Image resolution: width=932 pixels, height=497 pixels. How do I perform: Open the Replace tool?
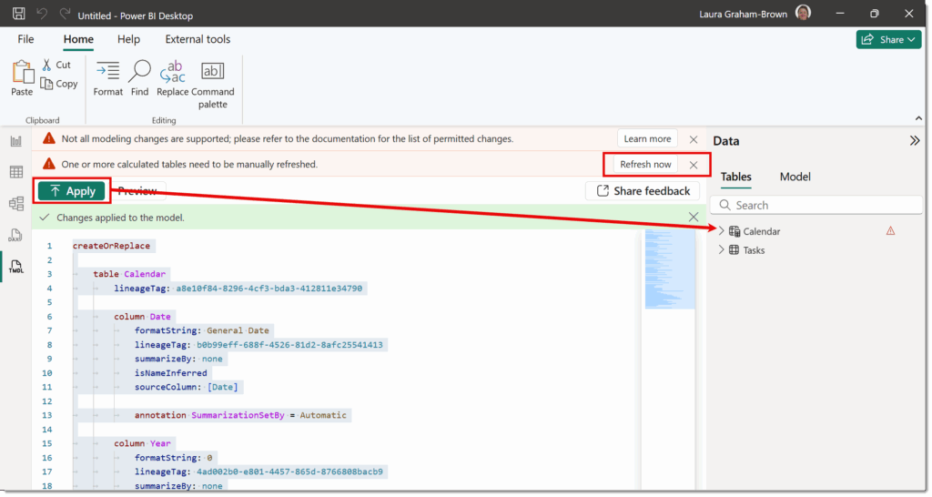[x=172, y=78]
